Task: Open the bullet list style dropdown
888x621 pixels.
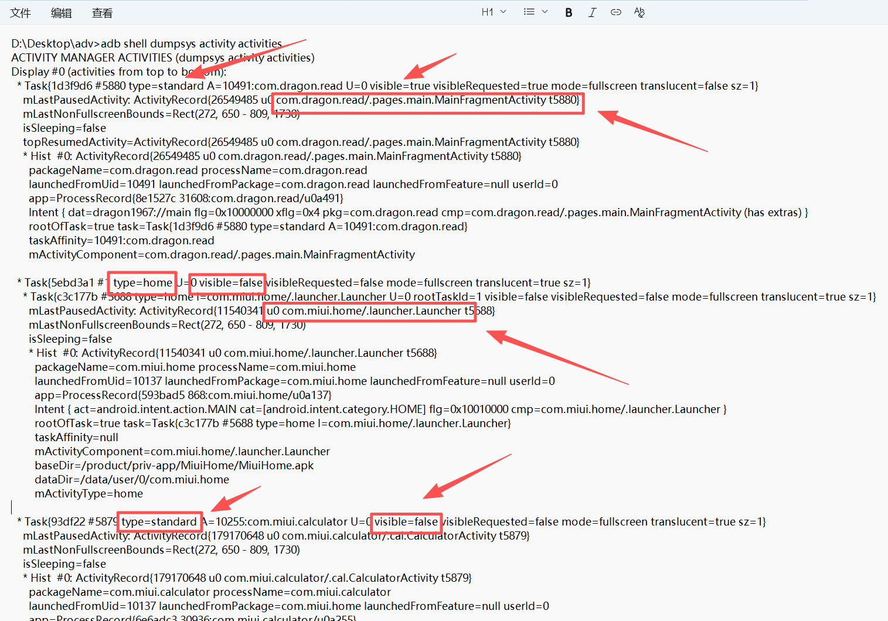Action: click(536, 12)
